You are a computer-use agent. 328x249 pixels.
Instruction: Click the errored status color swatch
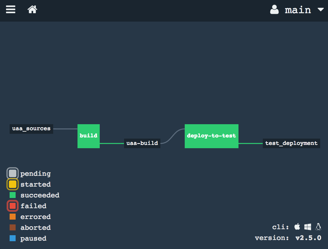click(x=12, y=217)
